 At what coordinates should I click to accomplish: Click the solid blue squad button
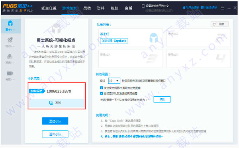(x=55, y=121)
